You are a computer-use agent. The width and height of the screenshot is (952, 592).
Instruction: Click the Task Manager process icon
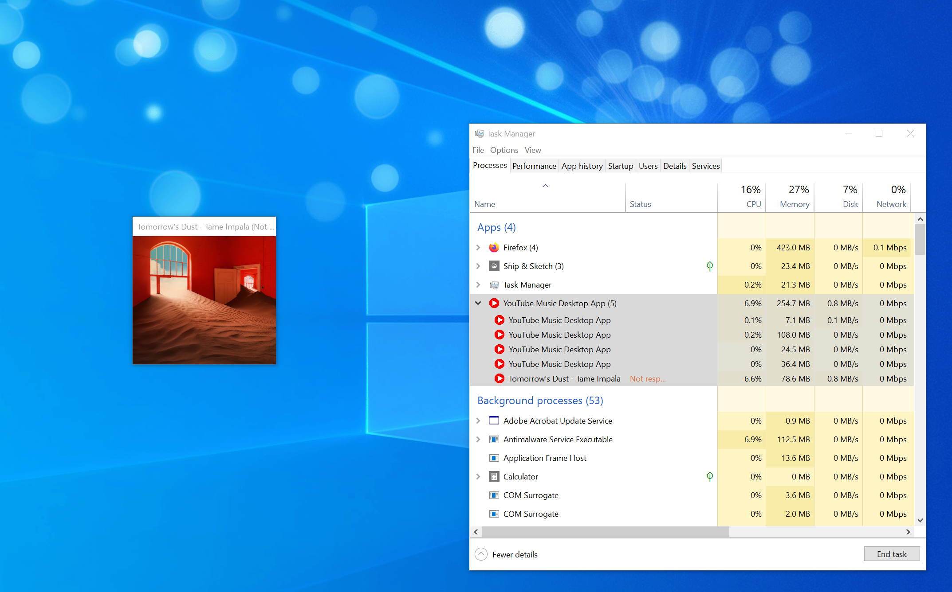pyautogui.click(x=494, y=285)
